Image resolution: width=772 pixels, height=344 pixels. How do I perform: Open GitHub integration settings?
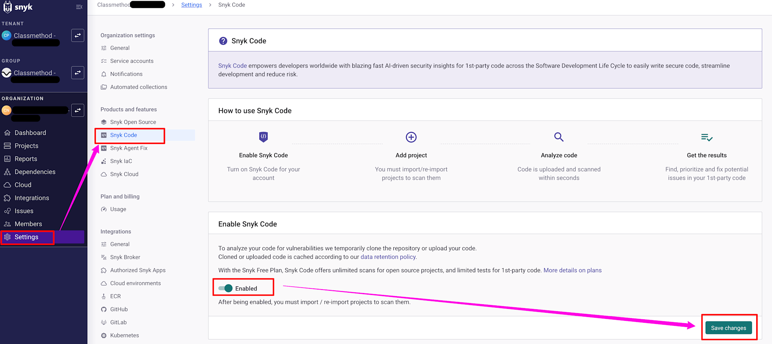pyautogui.click(x=119, y=309)
